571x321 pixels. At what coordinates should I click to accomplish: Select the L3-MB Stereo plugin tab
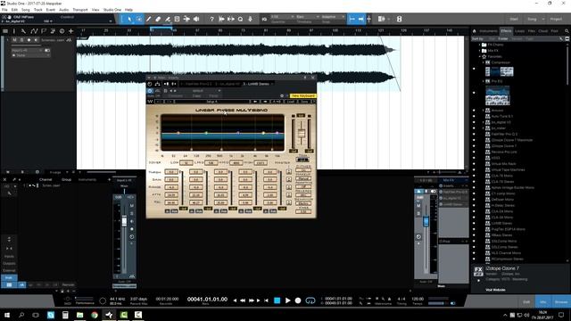pyautogui.click(x=257, y=84)
